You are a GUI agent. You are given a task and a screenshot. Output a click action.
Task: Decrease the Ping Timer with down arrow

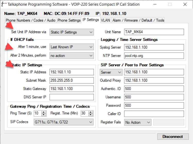point(44,115)
